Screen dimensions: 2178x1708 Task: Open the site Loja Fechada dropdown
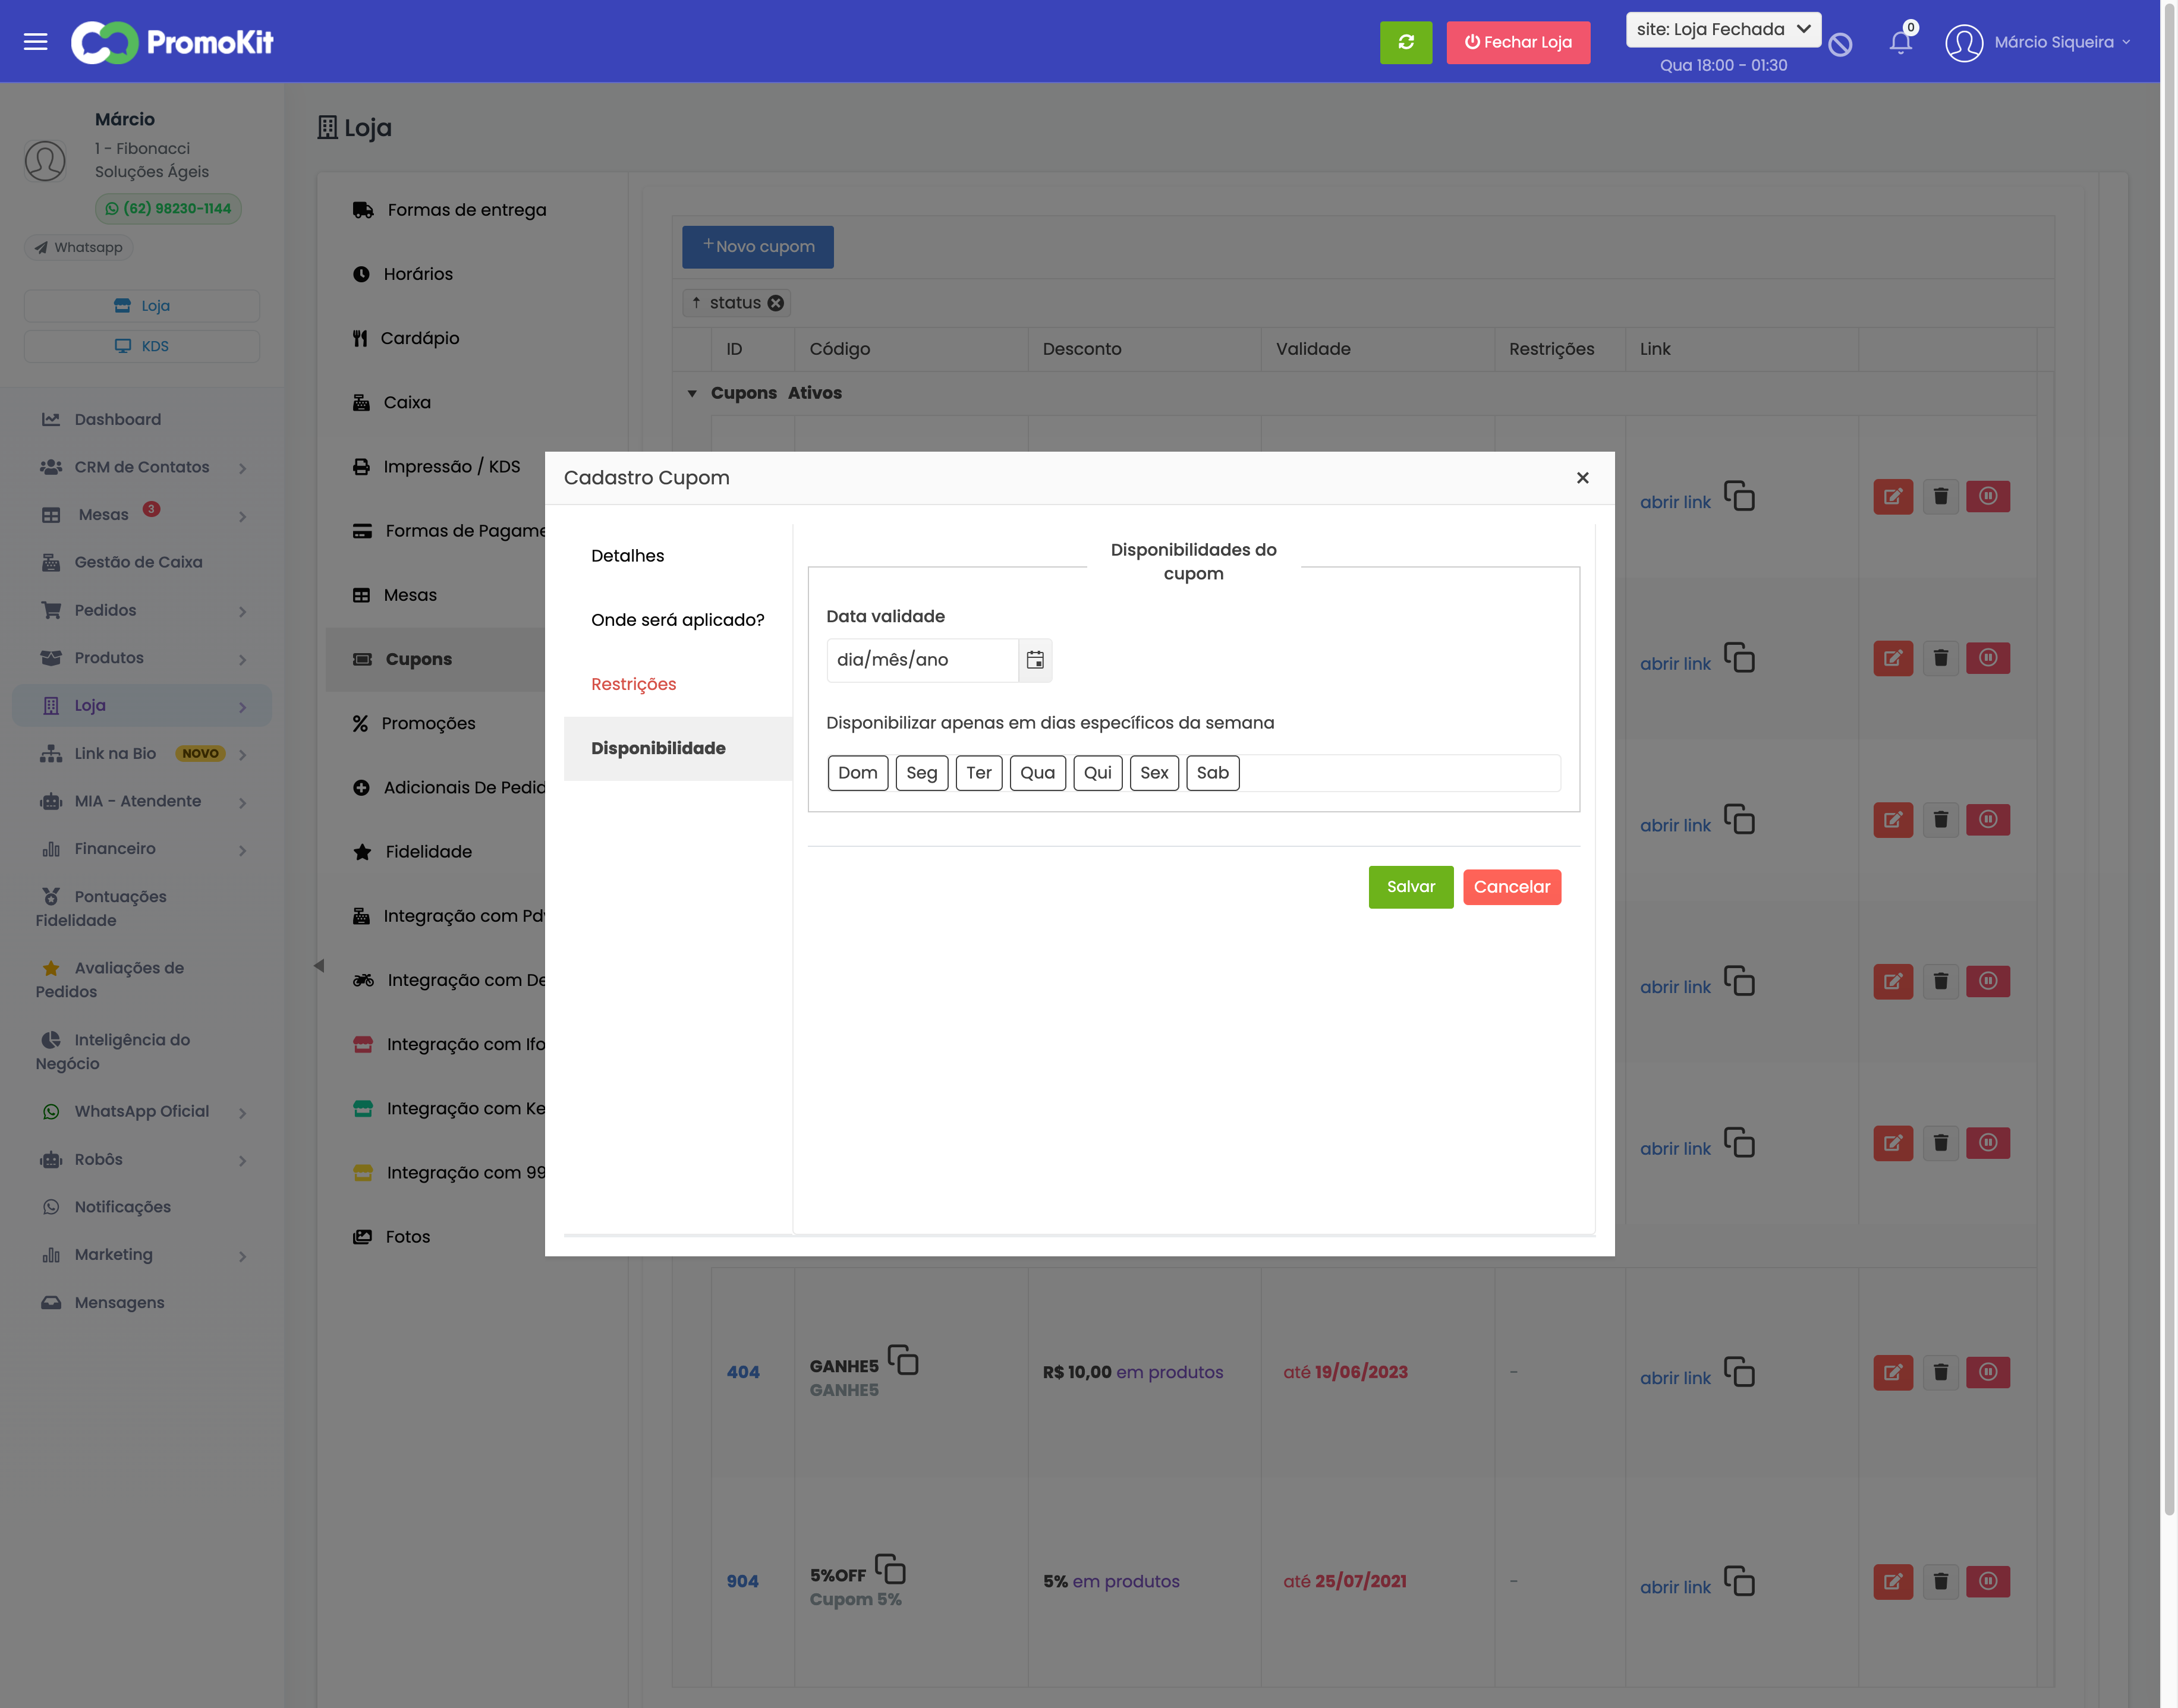click(x=1723, y=29)
